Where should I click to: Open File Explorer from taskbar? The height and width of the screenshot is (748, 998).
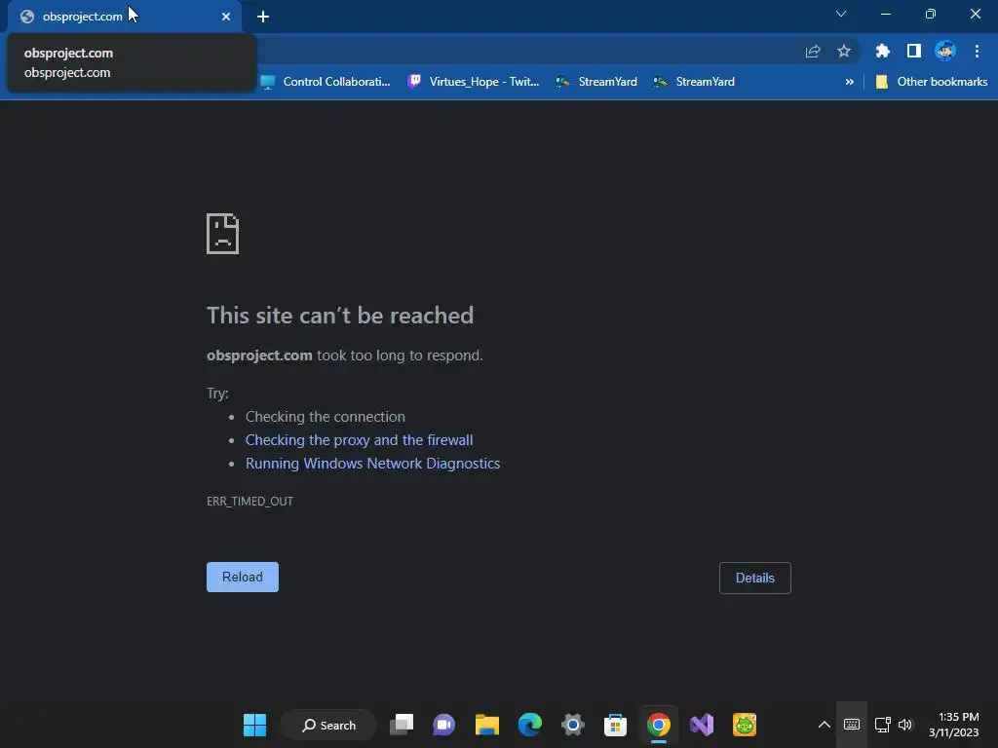pyautogui.click(x=487, y=725)
